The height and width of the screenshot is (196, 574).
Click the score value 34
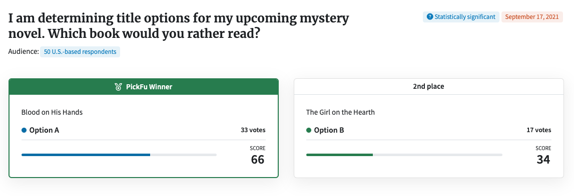pyautogui.click(x=543, y=160)
